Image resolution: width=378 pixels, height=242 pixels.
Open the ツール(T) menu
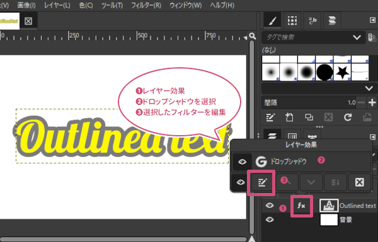(112, 5)
